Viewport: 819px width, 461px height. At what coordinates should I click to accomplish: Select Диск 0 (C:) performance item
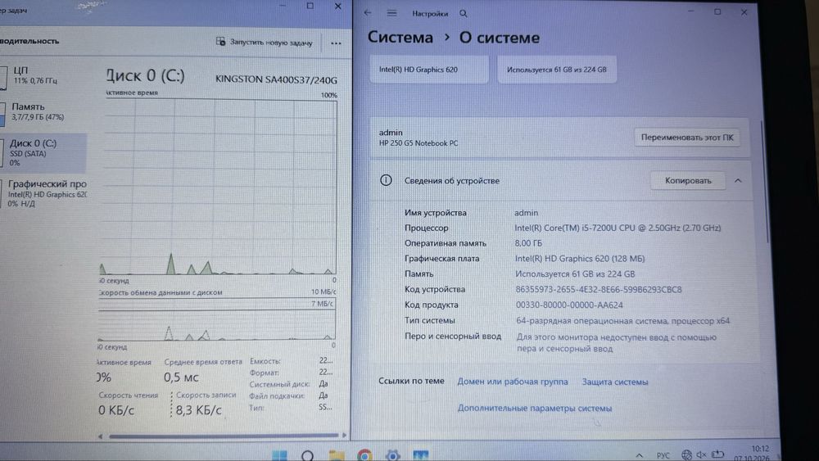(x=44, y=152)
